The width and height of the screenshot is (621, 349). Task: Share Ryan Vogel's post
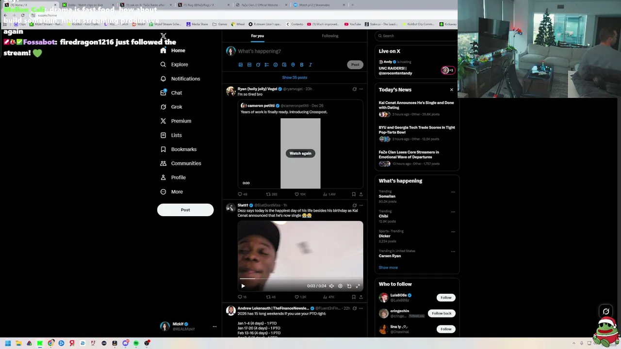(x=361, y=194)
